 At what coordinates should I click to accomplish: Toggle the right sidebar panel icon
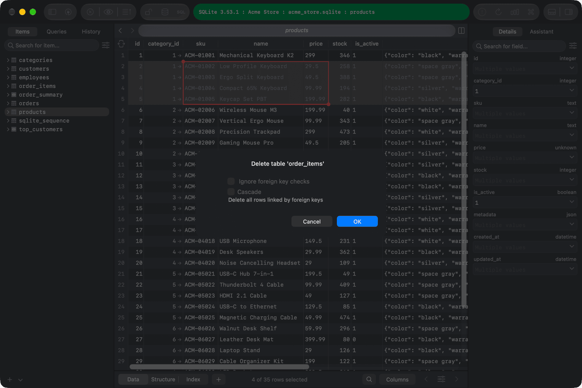(569, 12)
